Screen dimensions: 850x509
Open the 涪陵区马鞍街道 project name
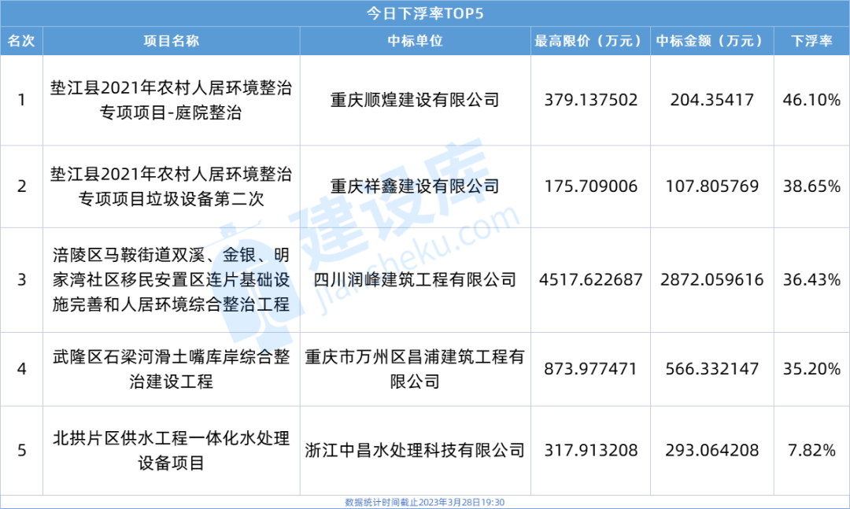pyautogui.click(x=172, y=280)
